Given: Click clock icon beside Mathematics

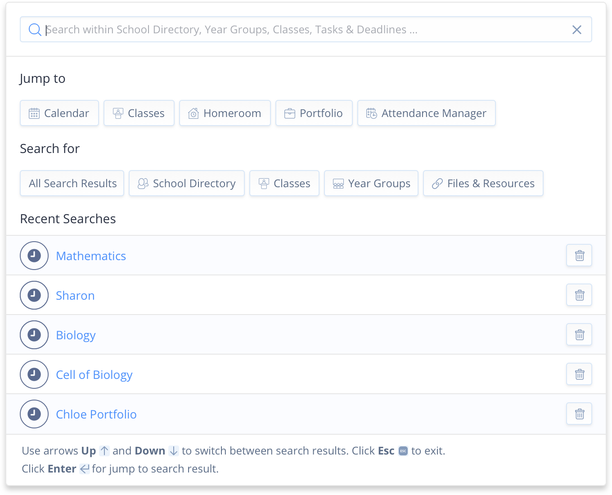Looking at the screenshot, I should coord(34,256).
